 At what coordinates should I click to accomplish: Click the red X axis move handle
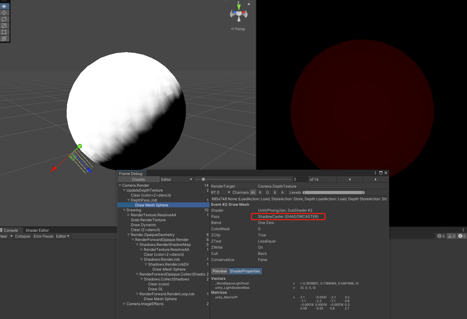[x=54, y=169]
